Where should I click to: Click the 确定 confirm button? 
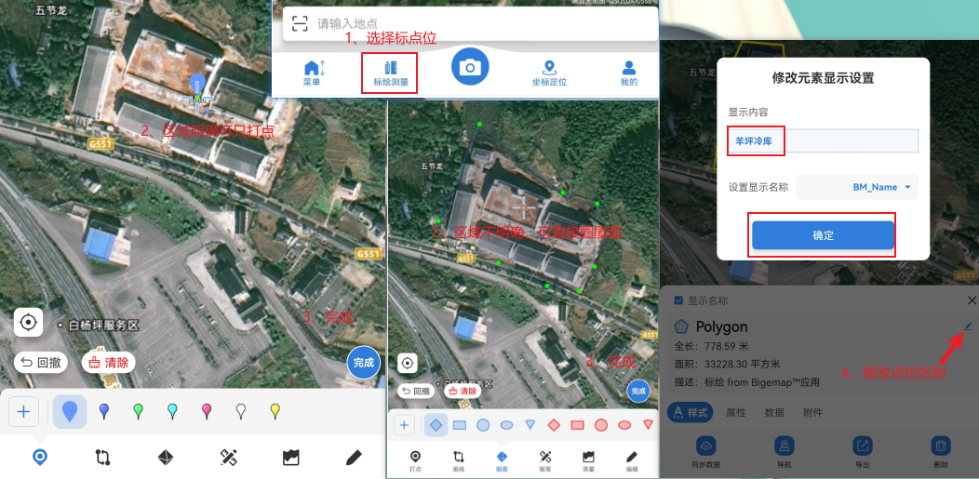click(823, 235)
